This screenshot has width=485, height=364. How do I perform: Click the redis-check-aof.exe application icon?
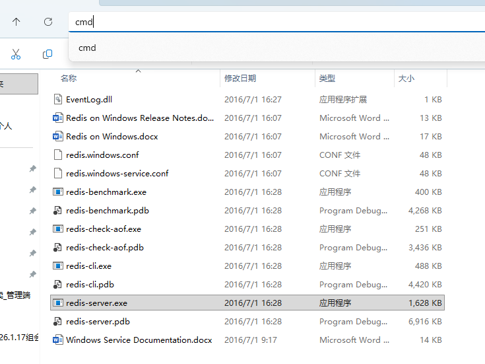(58, 229)
